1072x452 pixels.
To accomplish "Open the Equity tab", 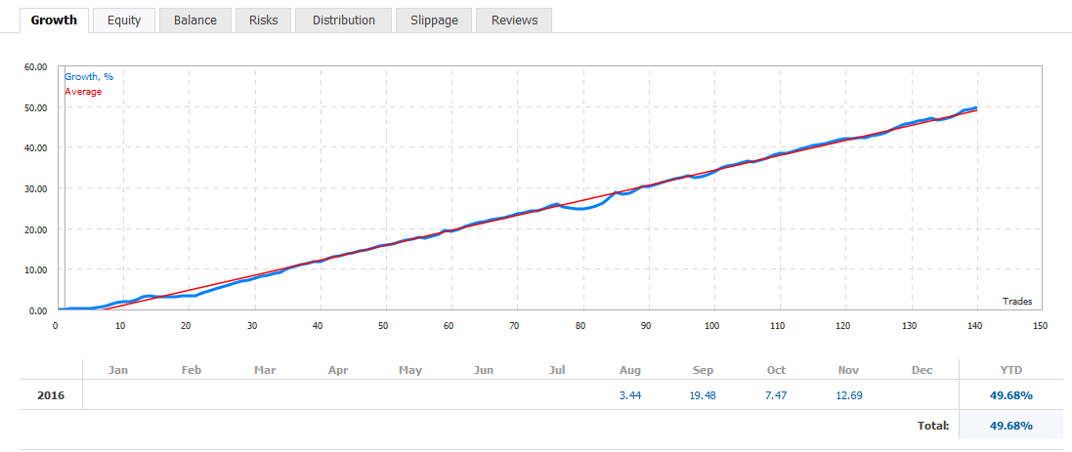I will pos(124,20).
